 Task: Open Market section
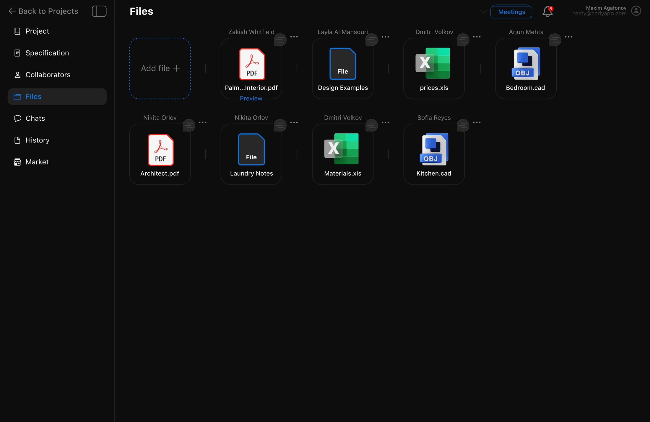(x=57, y=162)
